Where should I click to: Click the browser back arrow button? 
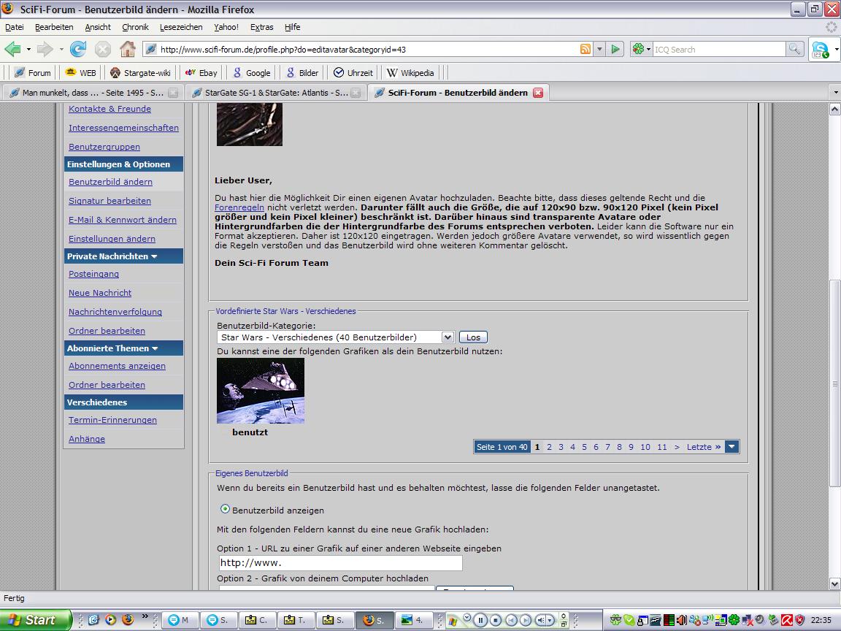pyautogui.click(x=13, y=49)
